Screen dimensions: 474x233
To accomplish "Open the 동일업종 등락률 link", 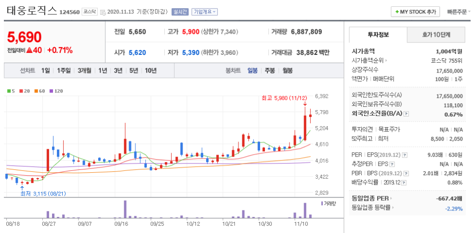I will (372, 208).
